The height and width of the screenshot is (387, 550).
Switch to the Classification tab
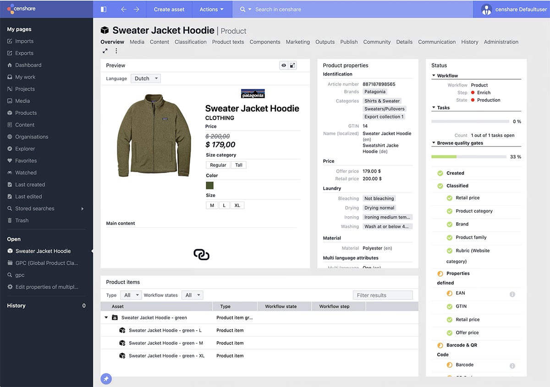point(191,42)
